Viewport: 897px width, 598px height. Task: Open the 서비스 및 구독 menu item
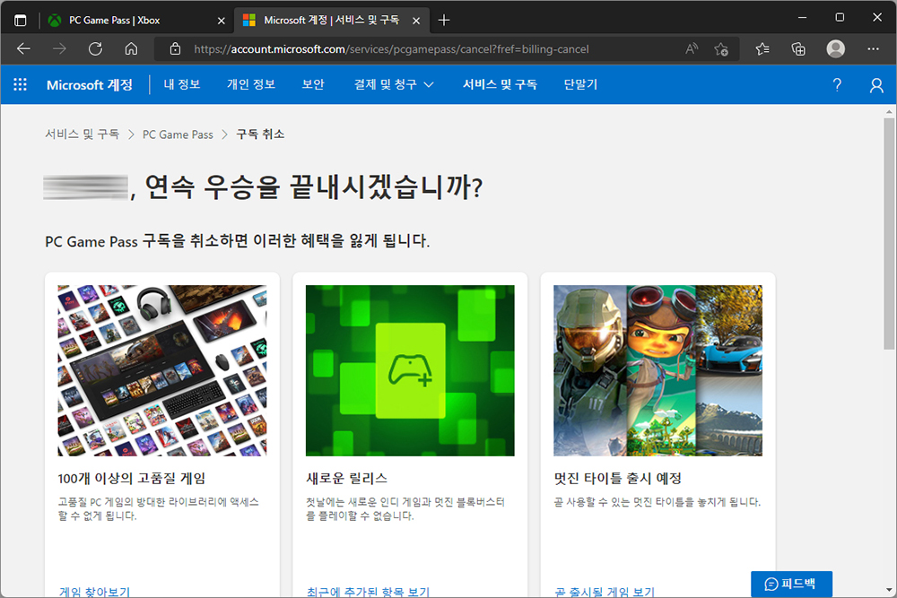500,84
